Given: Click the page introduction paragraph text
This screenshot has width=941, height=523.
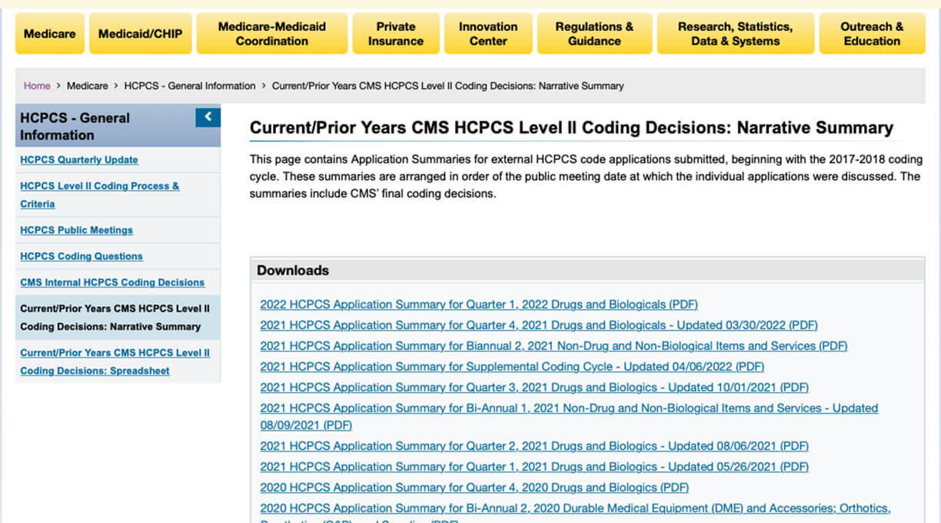Looking at the screenshot, I should [585, 177].
